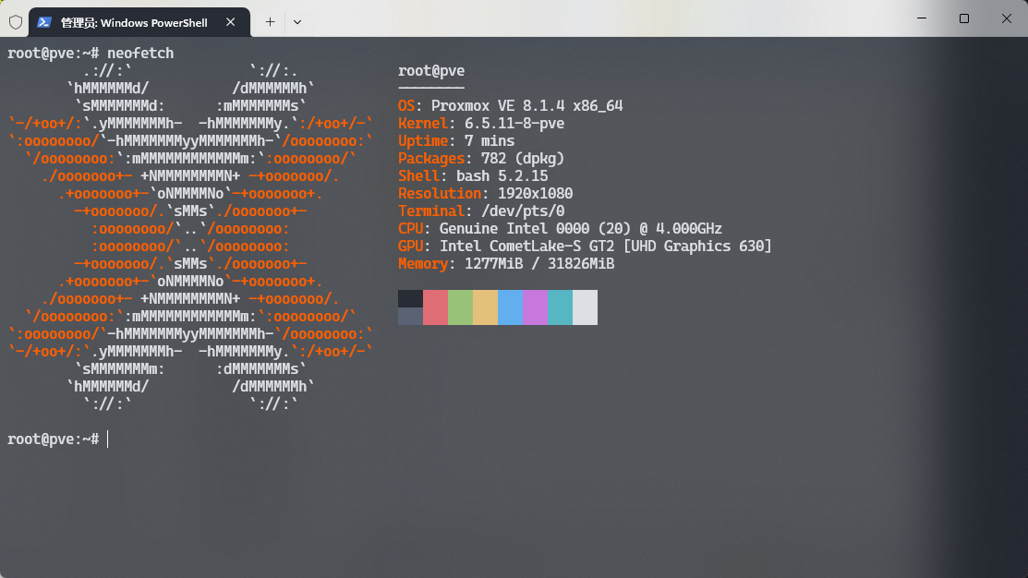Minimize the terminal window

tap(921, 18)
